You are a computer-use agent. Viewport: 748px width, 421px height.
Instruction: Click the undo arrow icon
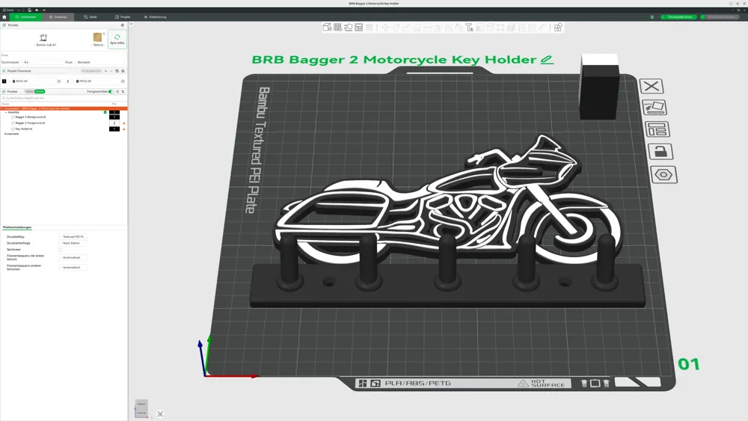point(37,10)
